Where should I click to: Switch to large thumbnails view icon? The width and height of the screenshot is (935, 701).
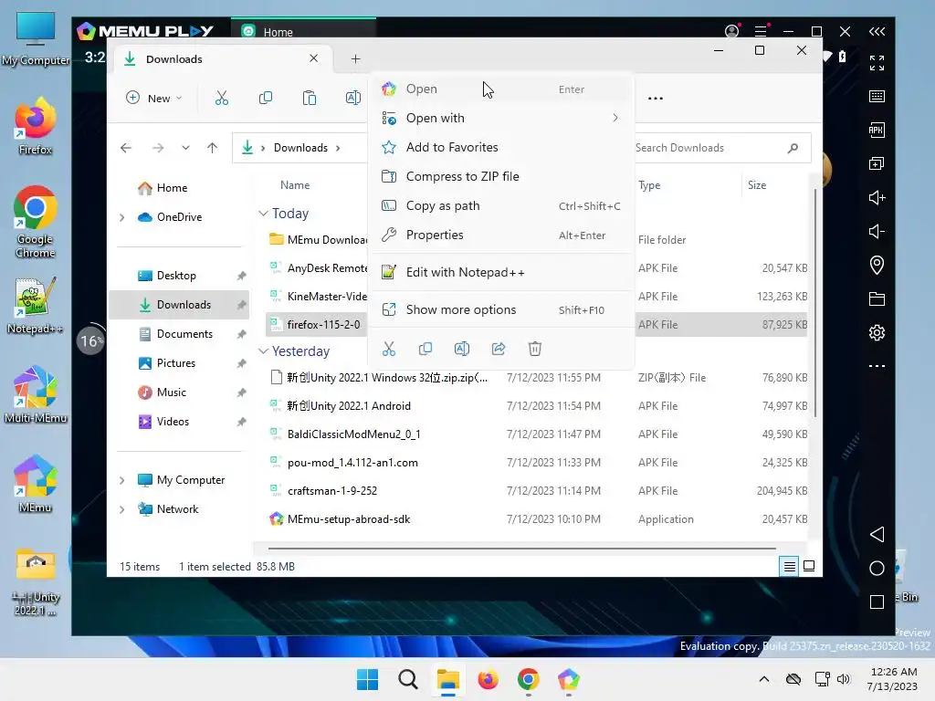(x=809, y=566)
